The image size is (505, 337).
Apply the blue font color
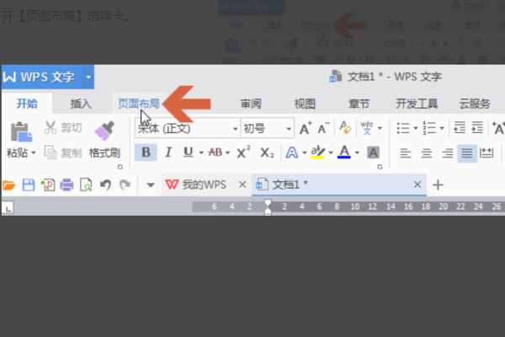coord(344,152)
